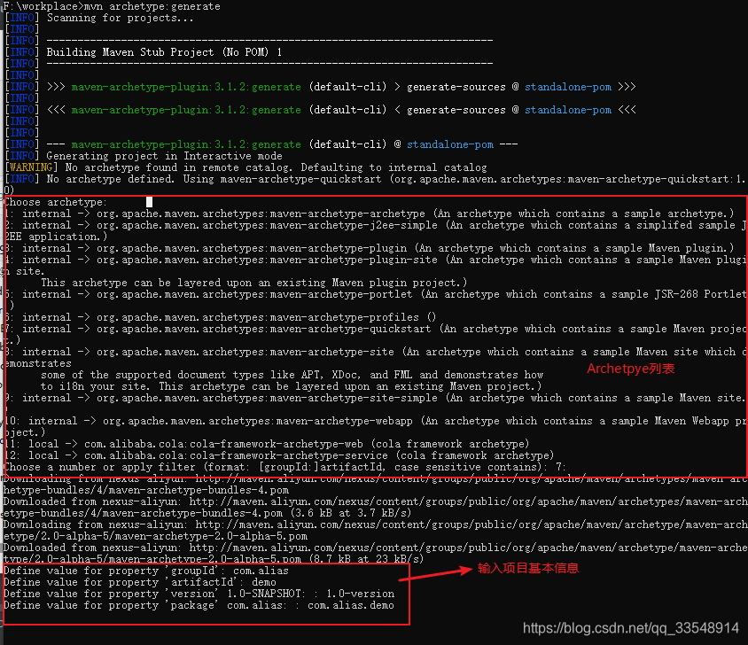The height and width of the screenshot is (645, 748).
Task: Select local row 'cola-framework-archetype-web'
Action: tap(267, 444)
